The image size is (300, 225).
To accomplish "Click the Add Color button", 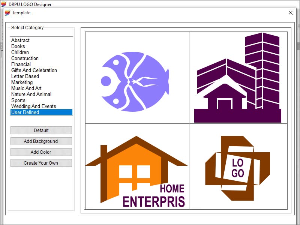I will click(x=41, y=152).
